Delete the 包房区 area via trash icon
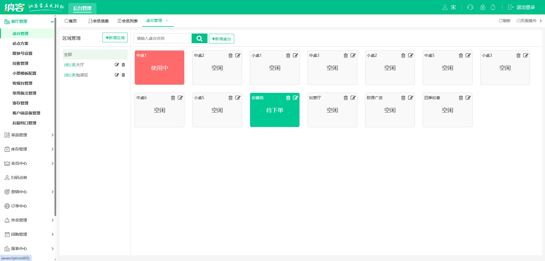 tap(123, 75)
